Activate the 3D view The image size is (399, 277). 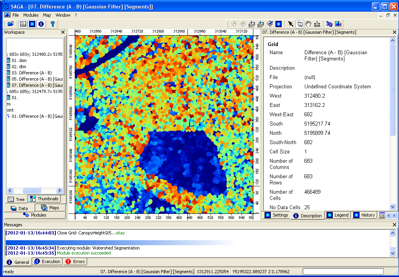coord(329,24)
